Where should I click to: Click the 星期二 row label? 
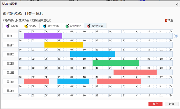(x=10, y=45)
